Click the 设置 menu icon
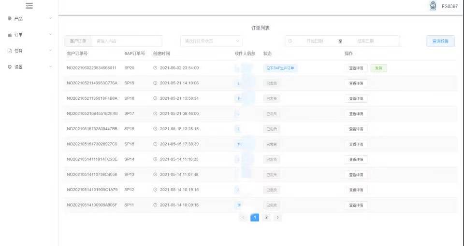 [10, 67]
